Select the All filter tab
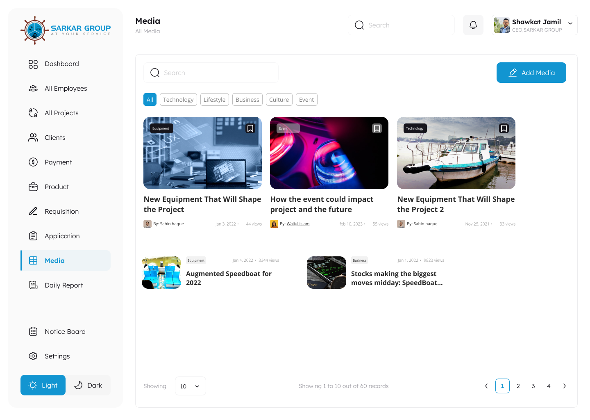This screenshot has width=590, height=420. click(150, 100)
